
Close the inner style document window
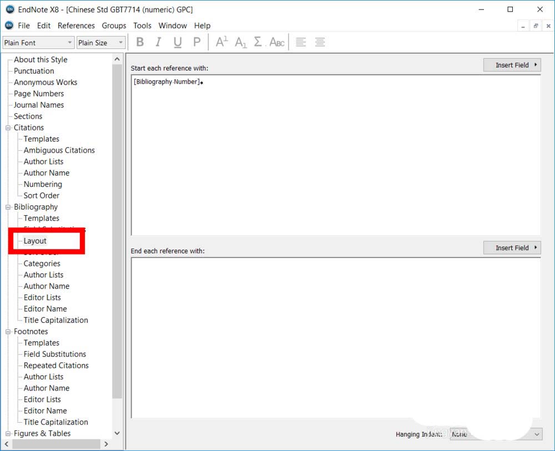click(548, 26)
